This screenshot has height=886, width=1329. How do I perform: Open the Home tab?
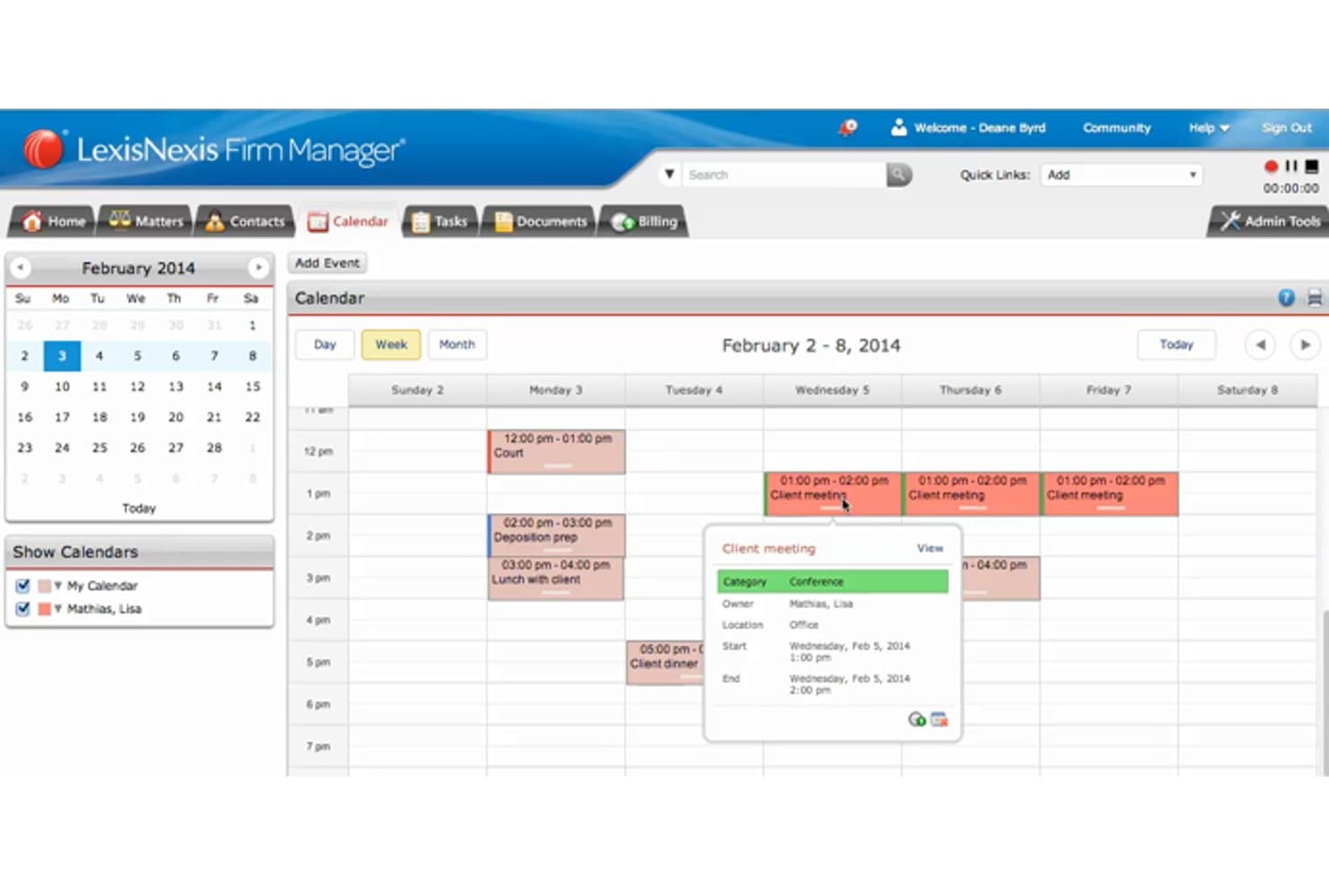click(53, 222)
